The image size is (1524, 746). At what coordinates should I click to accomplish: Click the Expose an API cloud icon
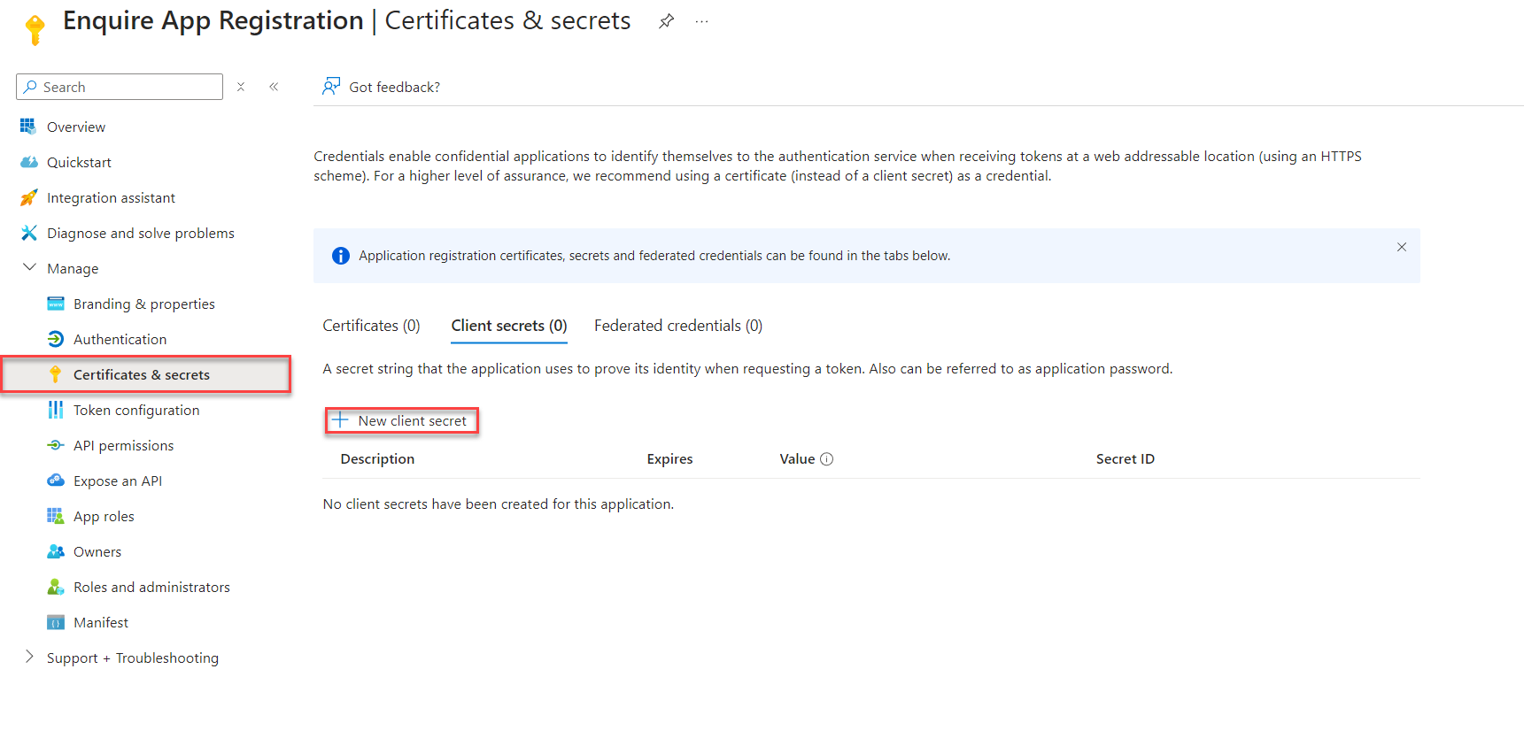click(56, 481)
